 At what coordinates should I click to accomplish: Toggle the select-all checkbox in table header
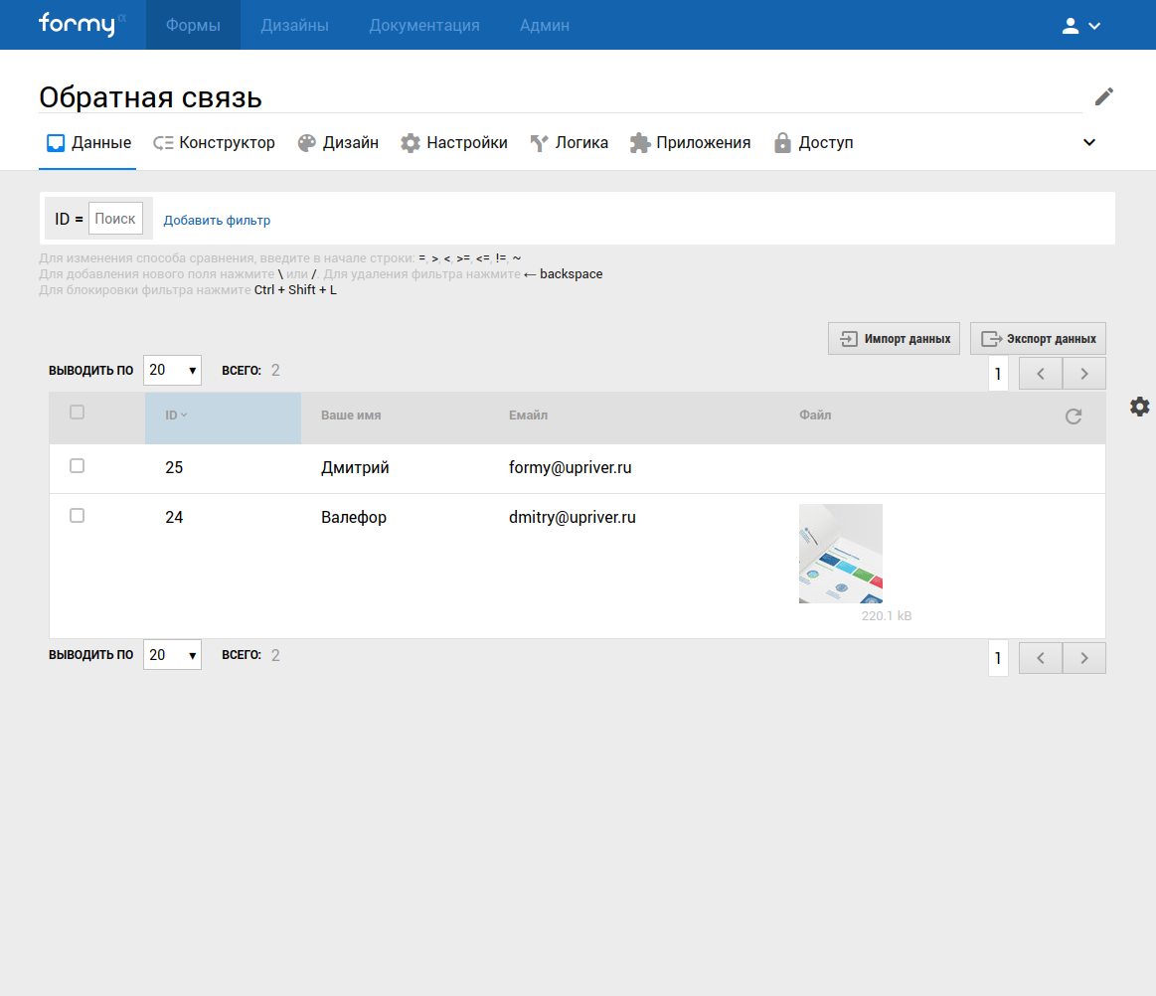[x=77, y=413]
